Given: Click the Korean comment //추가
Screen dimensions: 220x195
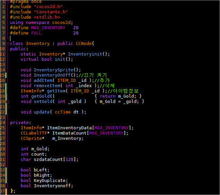Looking at the screenshot, I should point(102,81).
